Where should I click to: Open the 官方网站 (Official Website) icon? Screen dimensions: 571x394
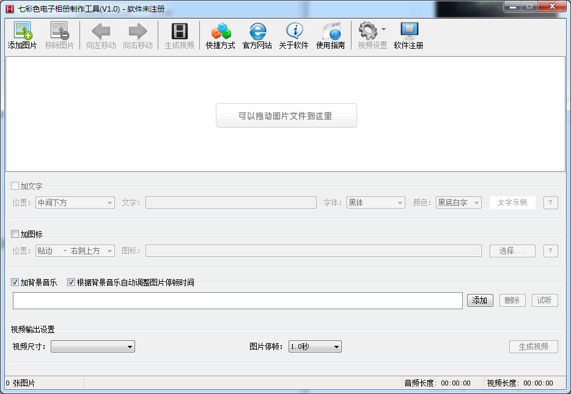coord(257,32)
